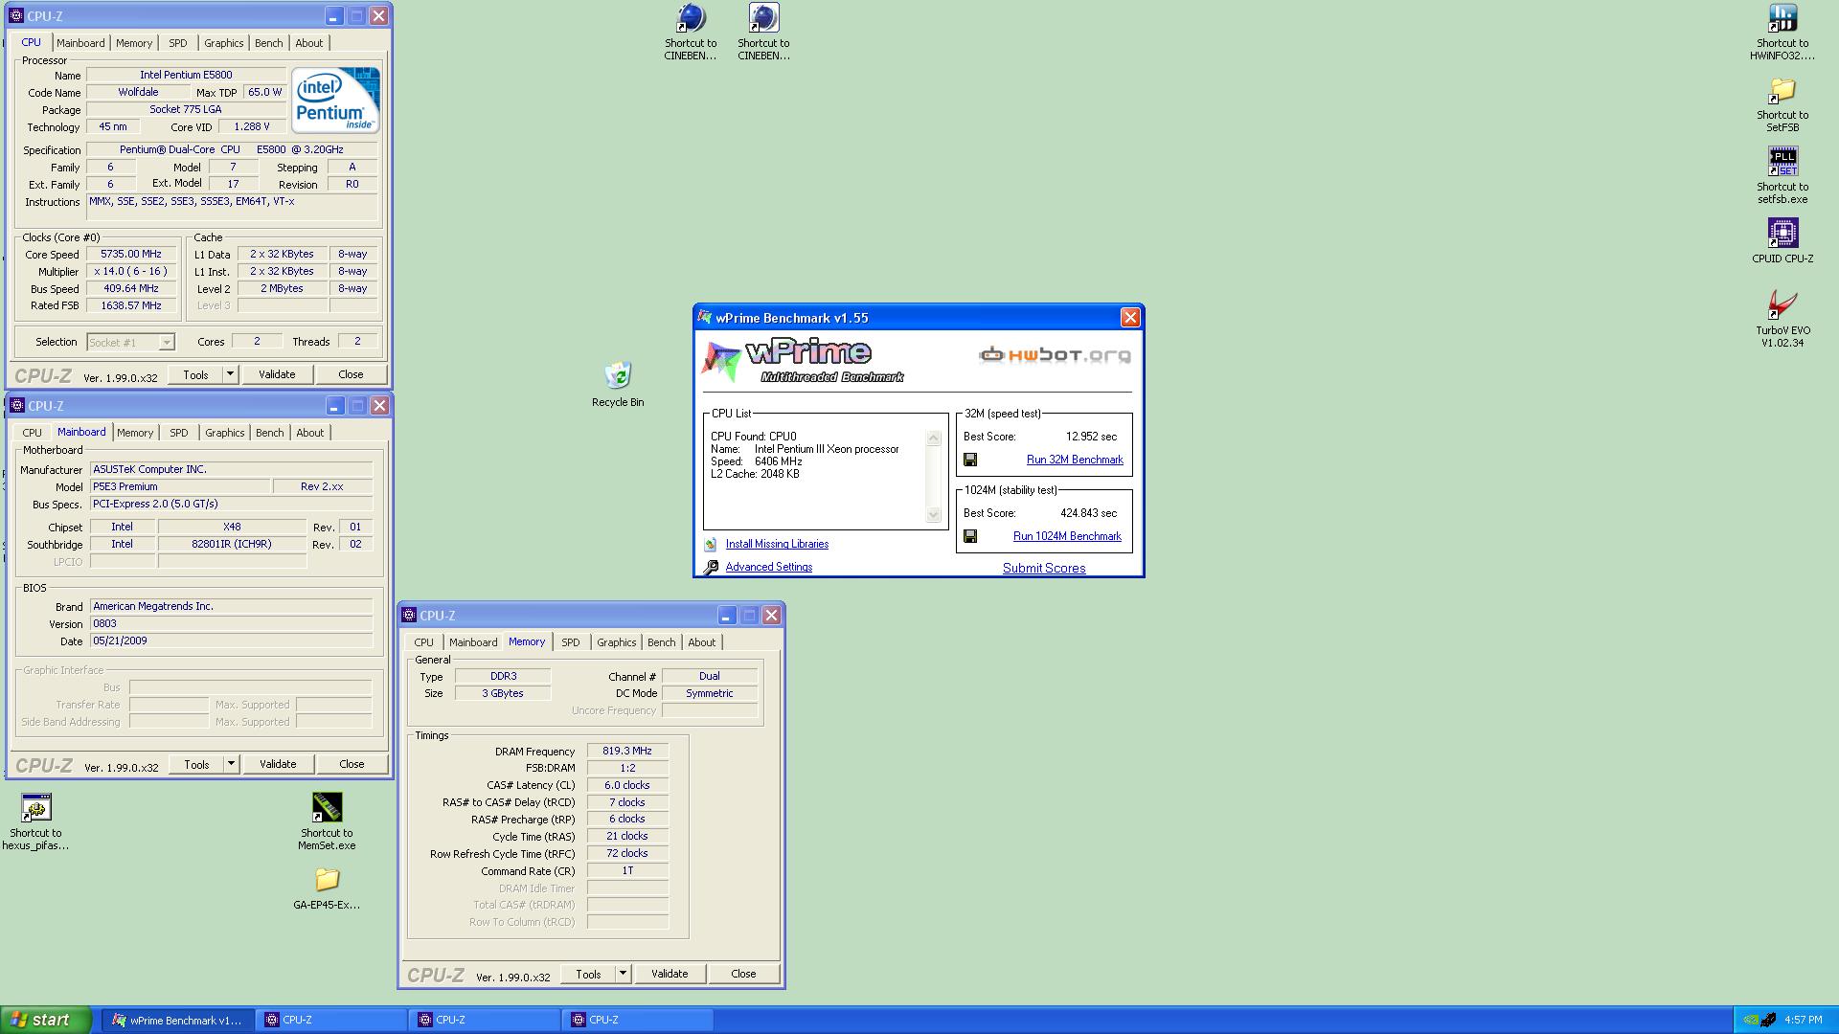
Task: Click the wPrime window title icon
Action: pos(705,318)
